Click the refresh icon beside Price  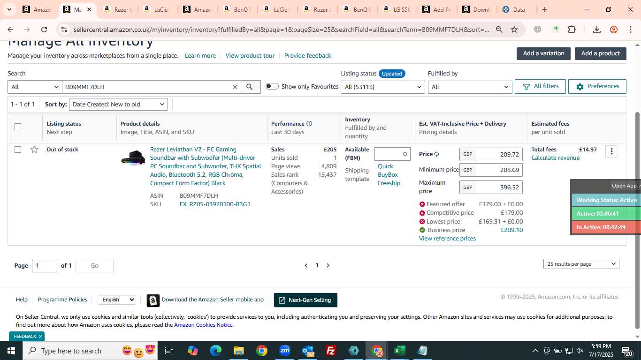[x=437, y=154]
